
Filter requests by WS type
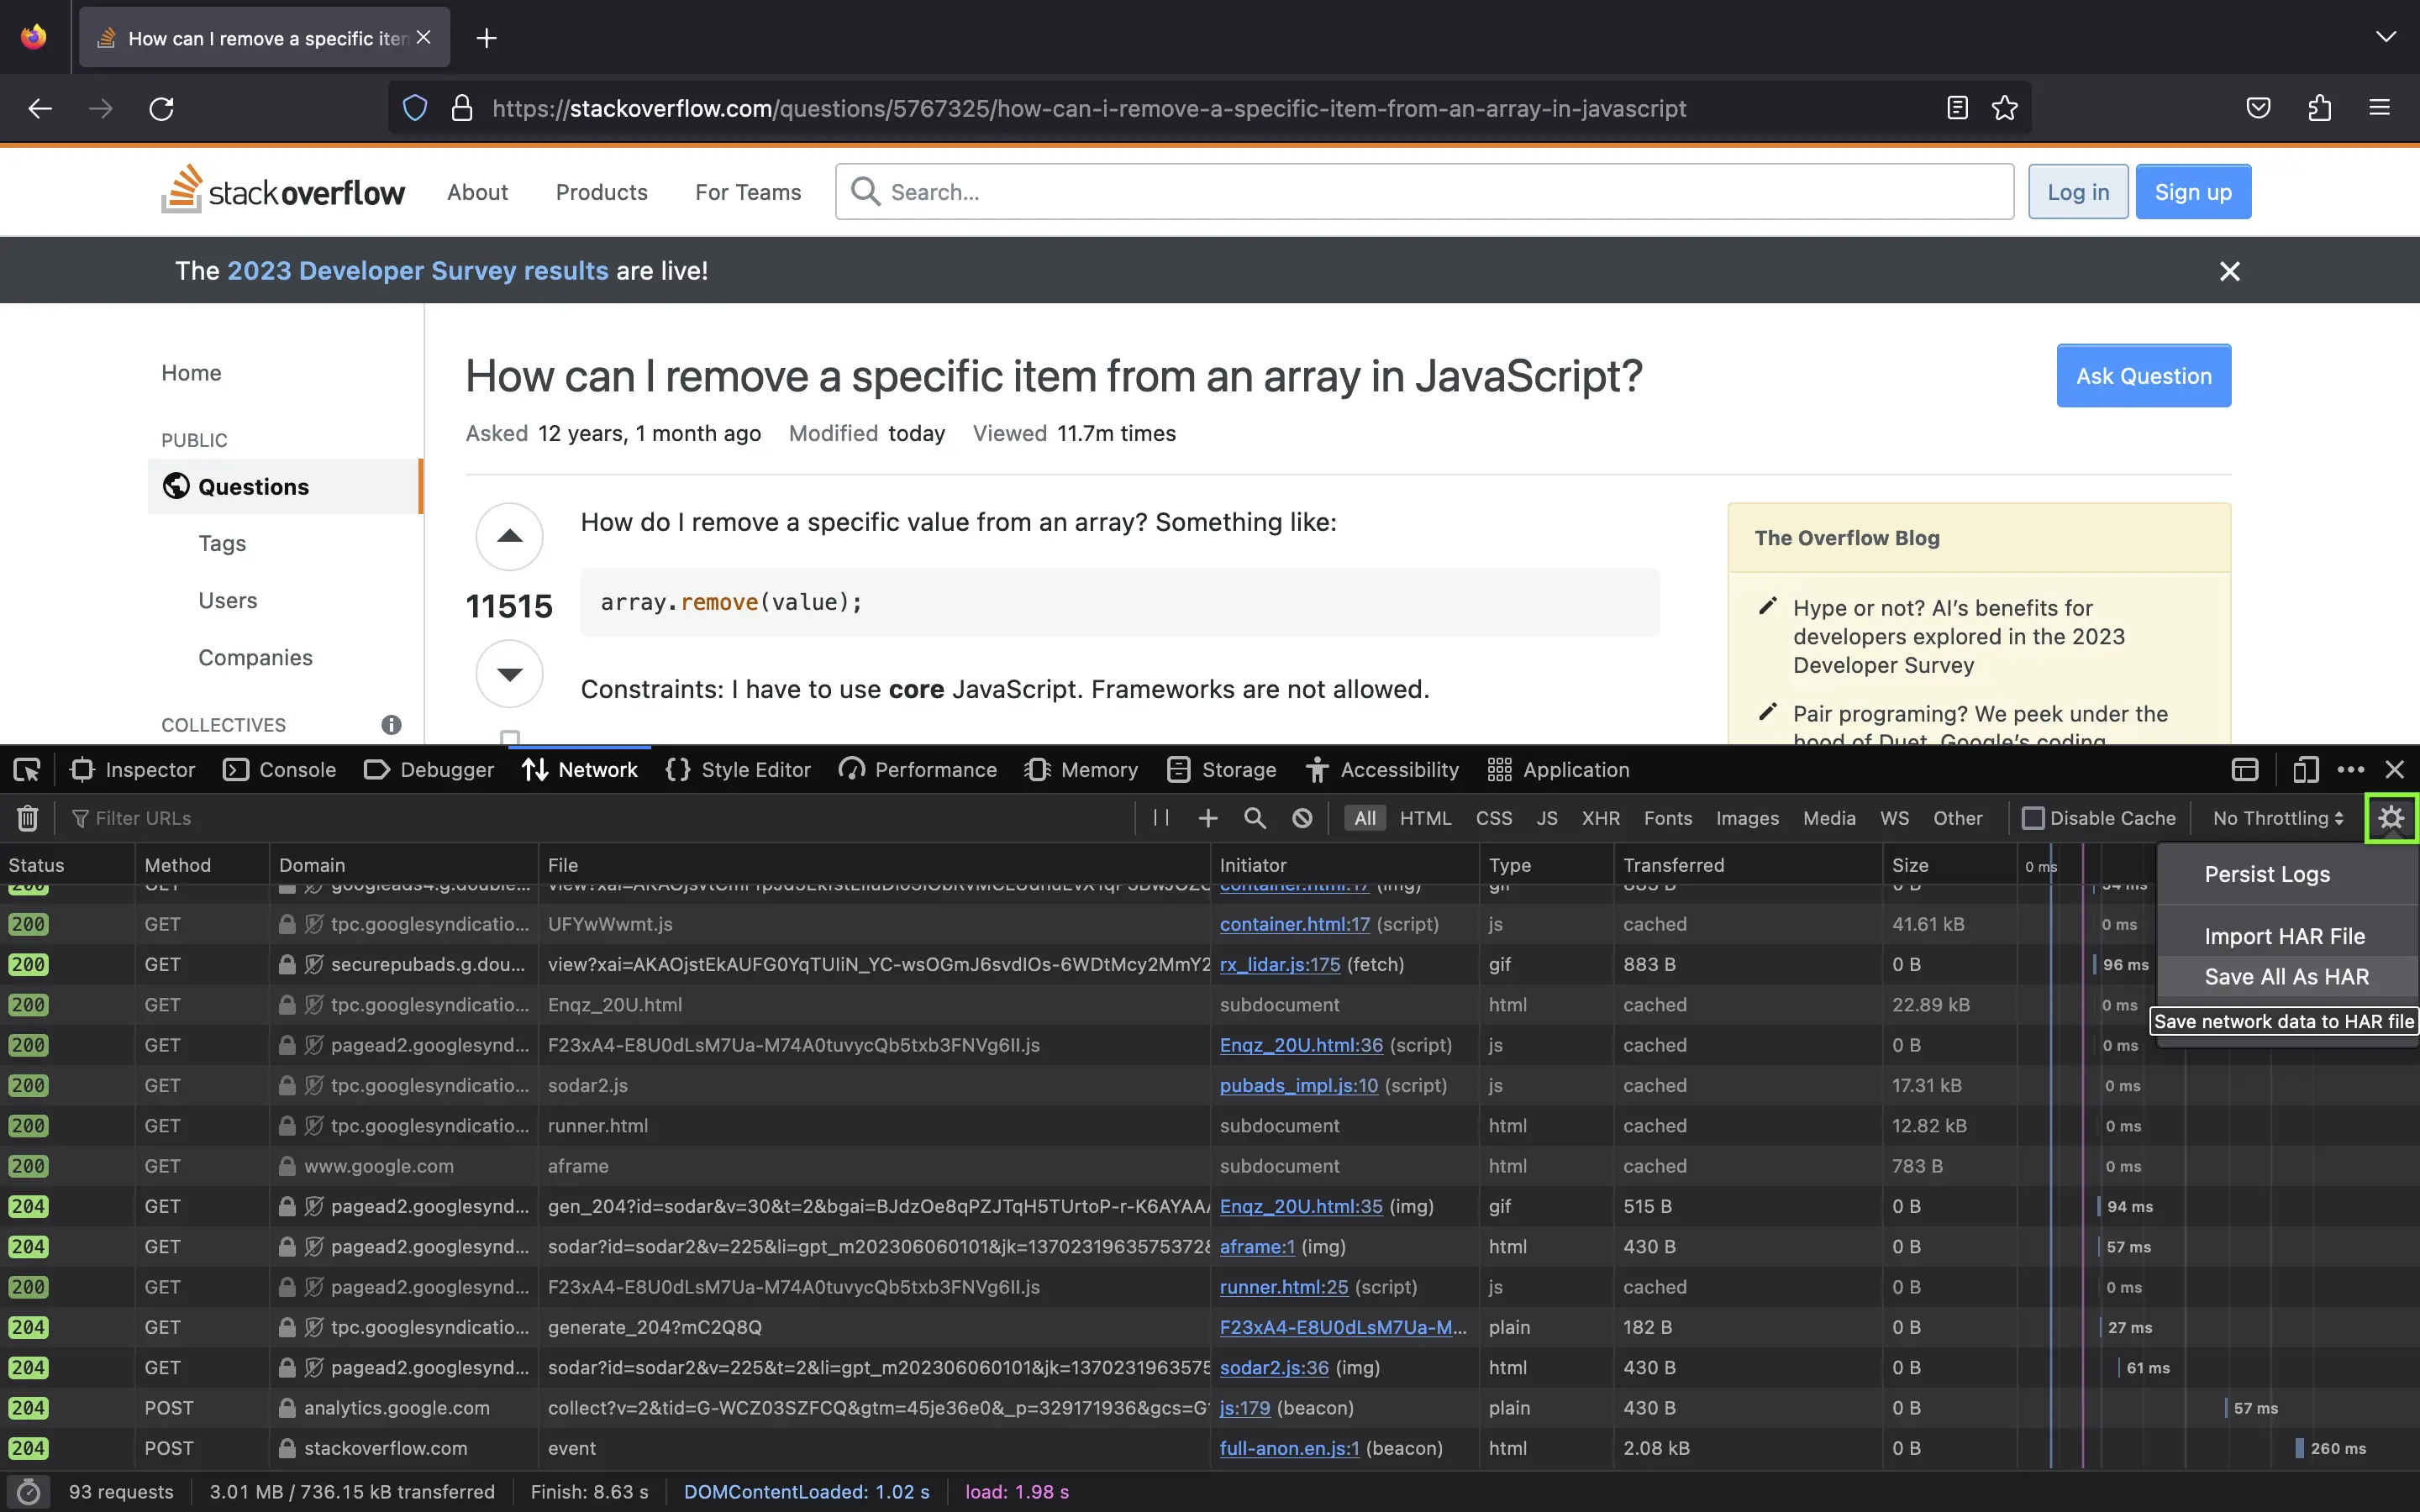(x=1894, y=818)
